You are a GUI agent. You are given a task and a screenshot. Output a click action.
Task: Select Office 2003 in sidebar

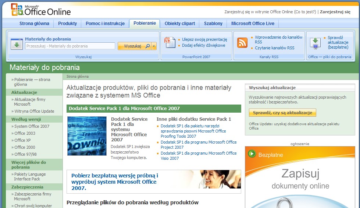point(25,133)
